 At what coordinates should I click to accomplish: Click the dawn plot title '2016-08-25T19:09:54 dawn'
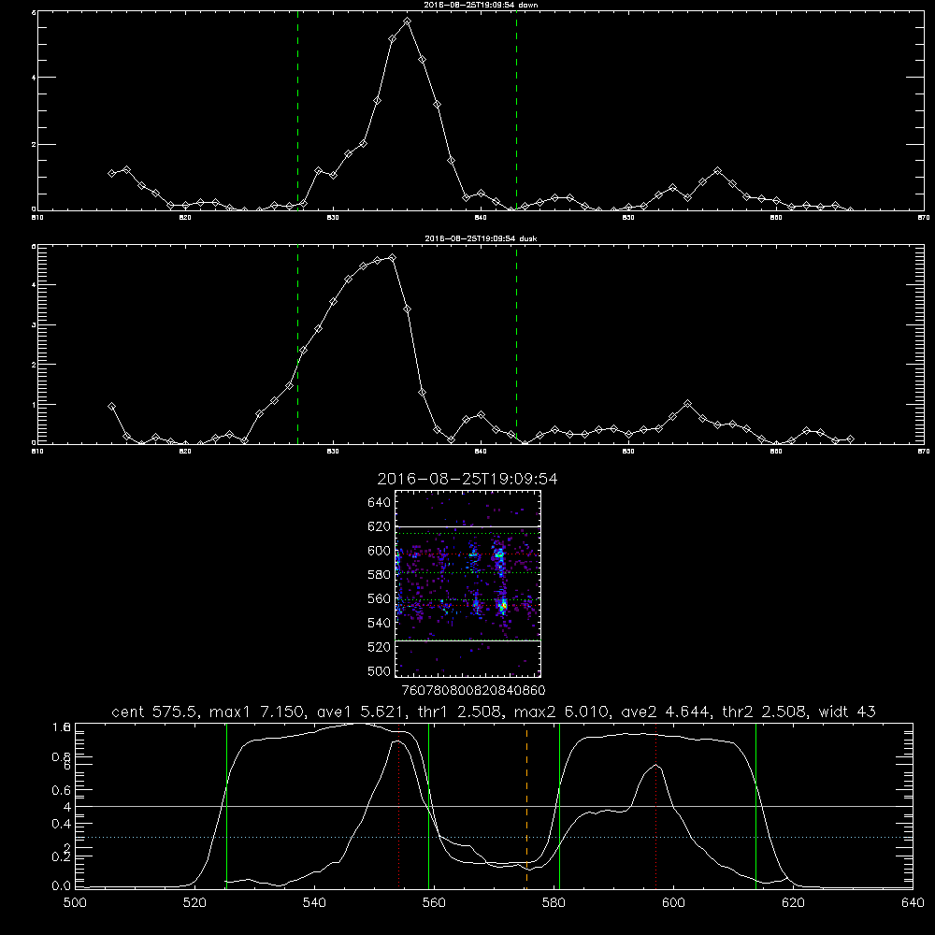pyautogui.click(x=481, y=5)
